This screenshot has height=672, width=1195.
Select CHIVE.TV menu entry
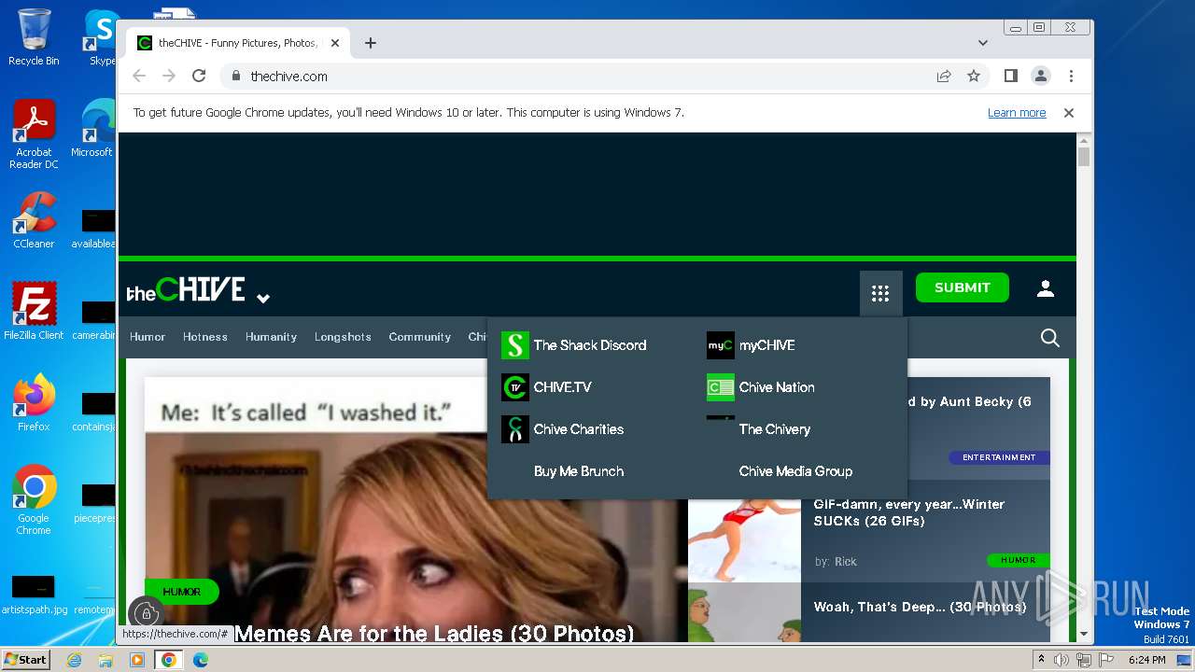click(x=563, y=387)
